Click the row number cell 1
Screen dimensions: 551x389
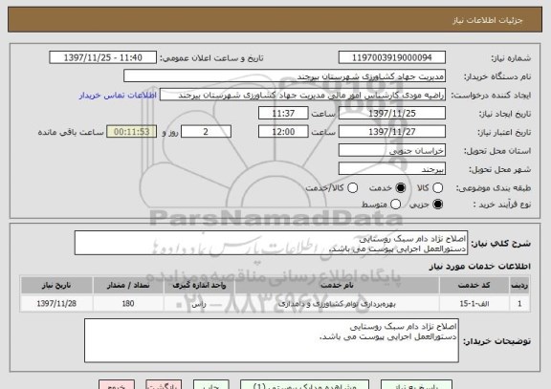[x=519, y=303]
